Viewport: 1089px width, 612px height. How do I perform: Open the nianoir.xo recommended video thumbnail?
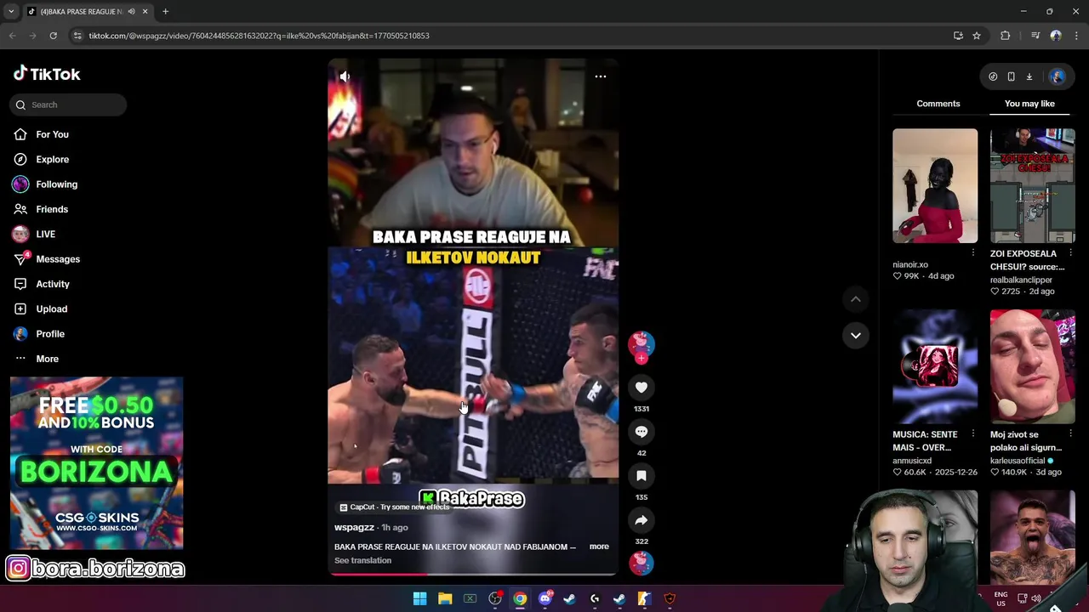coord(935,185)
